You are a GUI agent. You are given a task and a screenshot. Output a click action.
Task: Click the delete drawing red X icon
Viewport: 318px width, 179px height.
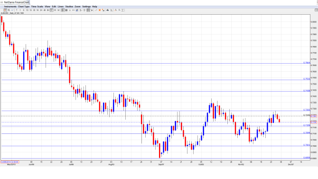pyautogui.click(x=100, y=10)
